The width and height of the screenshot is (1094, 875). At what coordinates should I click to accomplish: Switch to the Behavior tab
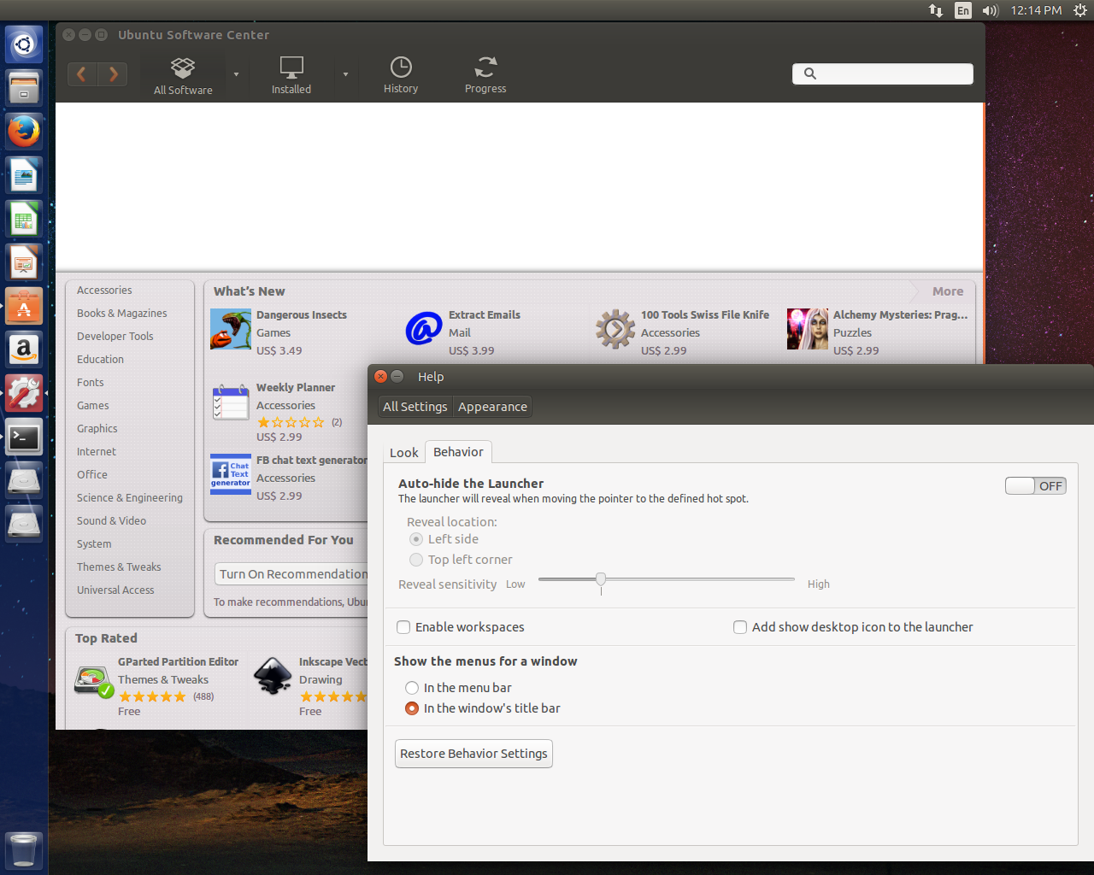458,452
